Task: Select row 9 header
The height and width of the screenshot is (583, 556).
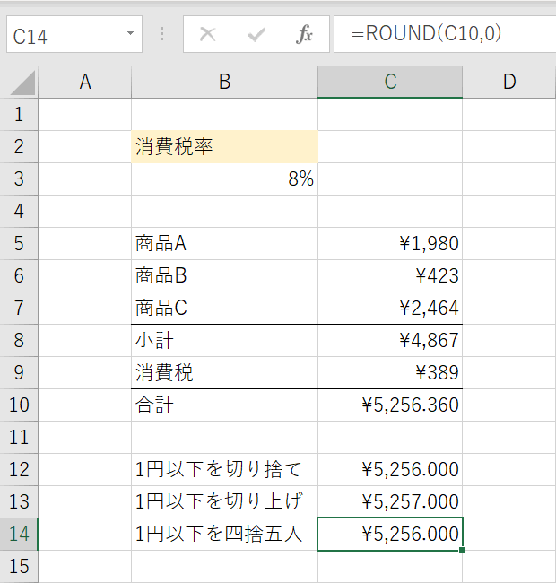Action: click(19, 373)
